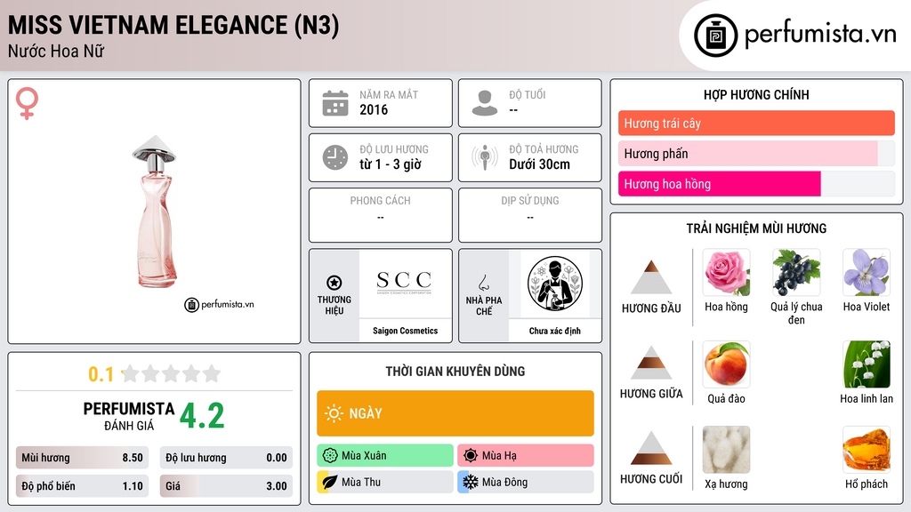The width and height of the screenshot is (911, 512).
Task: Click the Hương hoa hồng accord bar
Action: coord(756,183)
